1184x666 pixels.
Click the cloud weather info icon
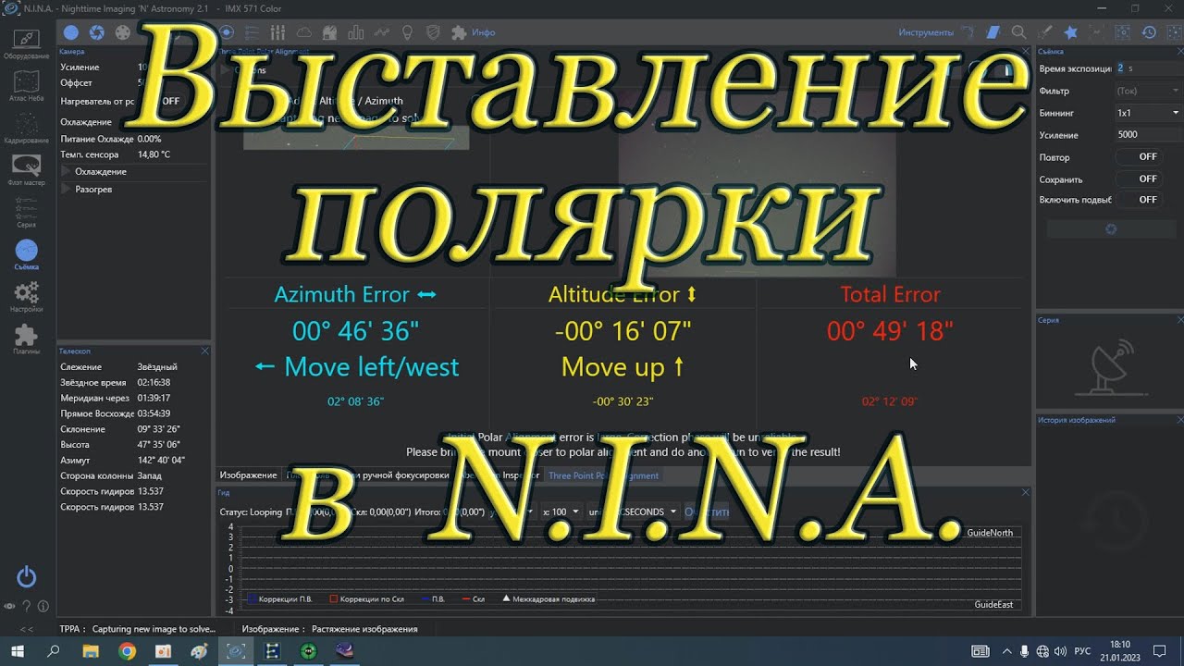[303, 32]
